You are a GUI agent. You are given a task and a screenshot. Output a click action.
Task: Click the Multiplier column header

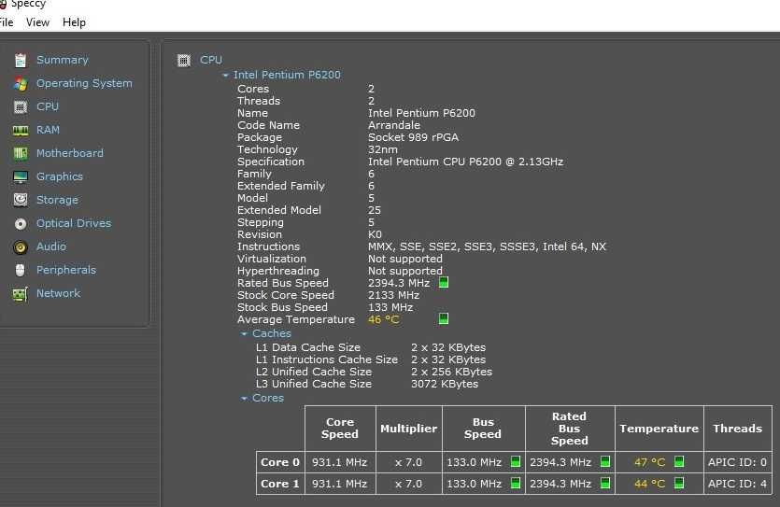(x=408, y=429)
